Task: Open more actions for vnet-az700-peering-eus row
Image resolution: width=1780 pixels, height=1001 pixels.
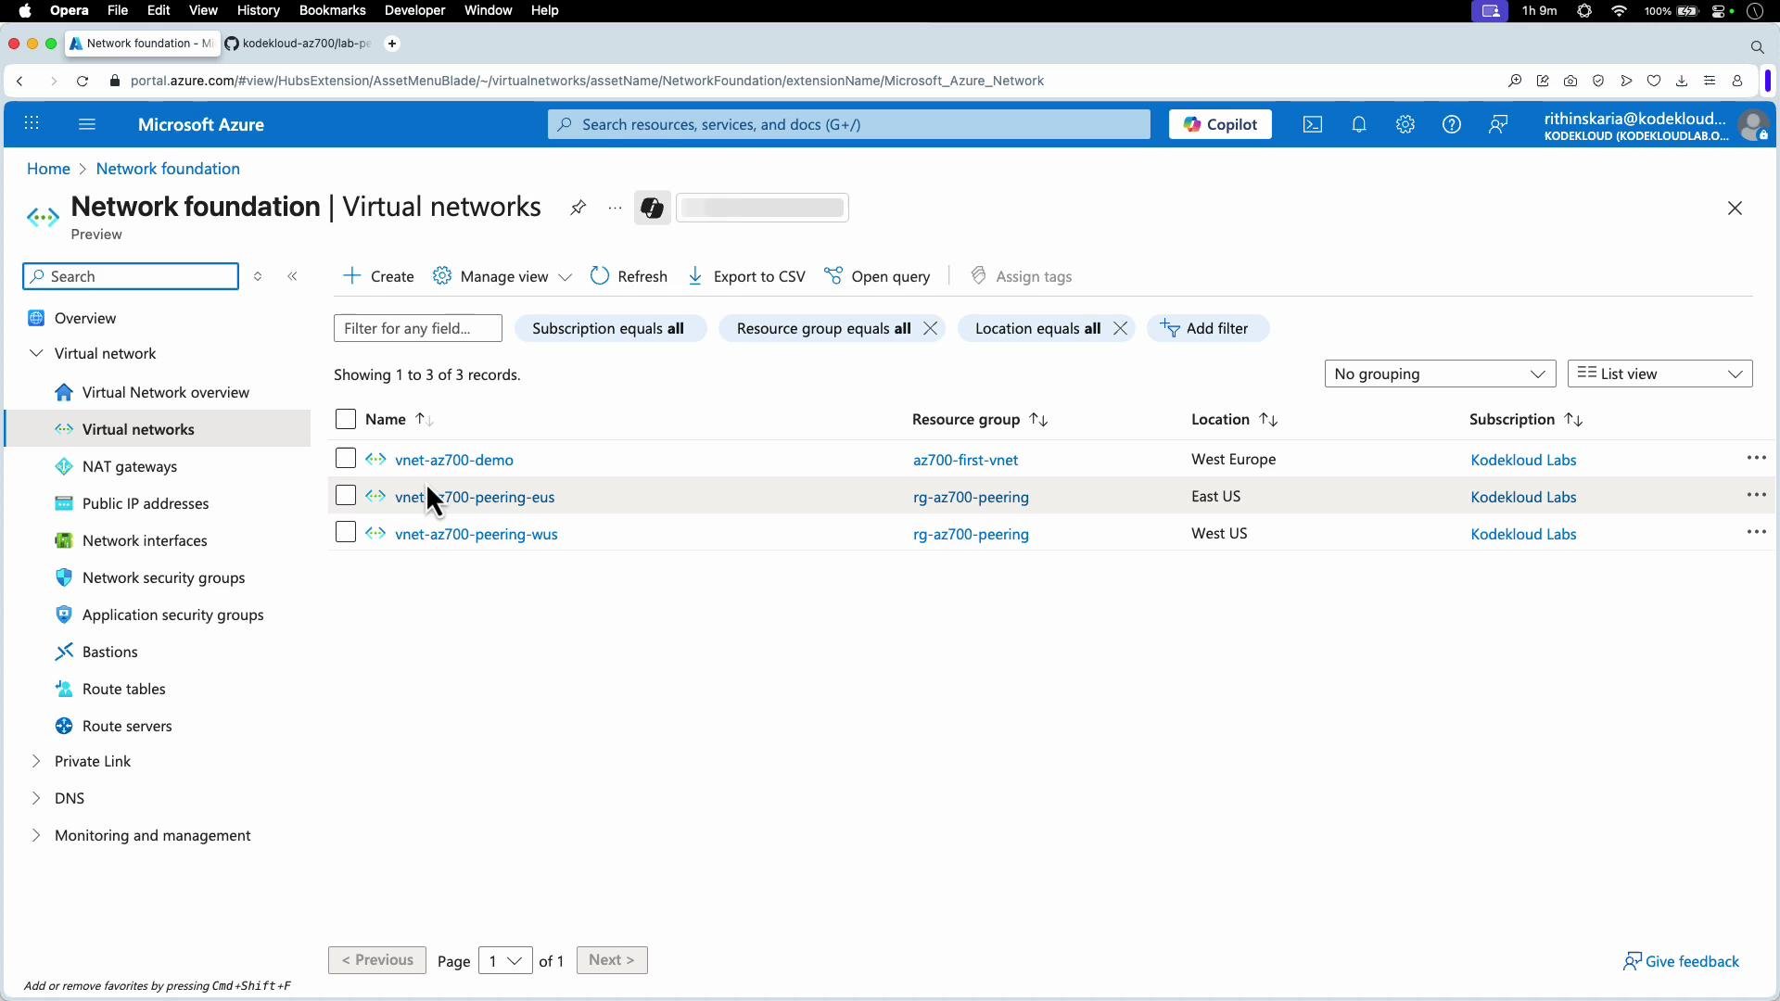Action: point(1756,495)
